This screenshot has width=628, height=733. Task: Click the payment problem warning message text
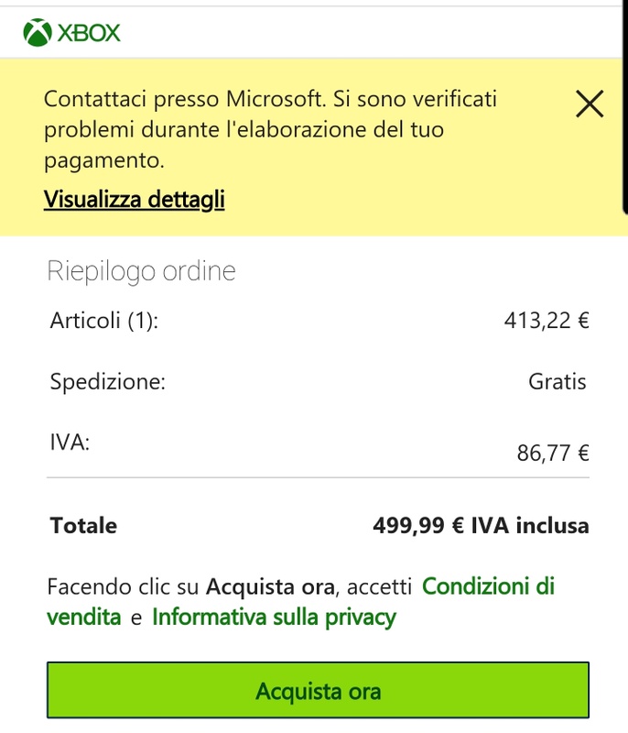pos(270,129)
